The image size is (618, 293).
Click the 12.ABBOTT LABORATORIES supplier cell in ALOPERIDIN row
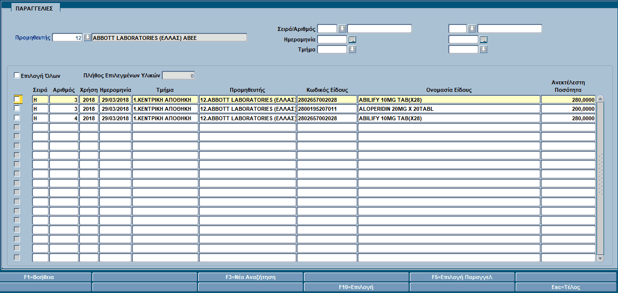[248, 108]
